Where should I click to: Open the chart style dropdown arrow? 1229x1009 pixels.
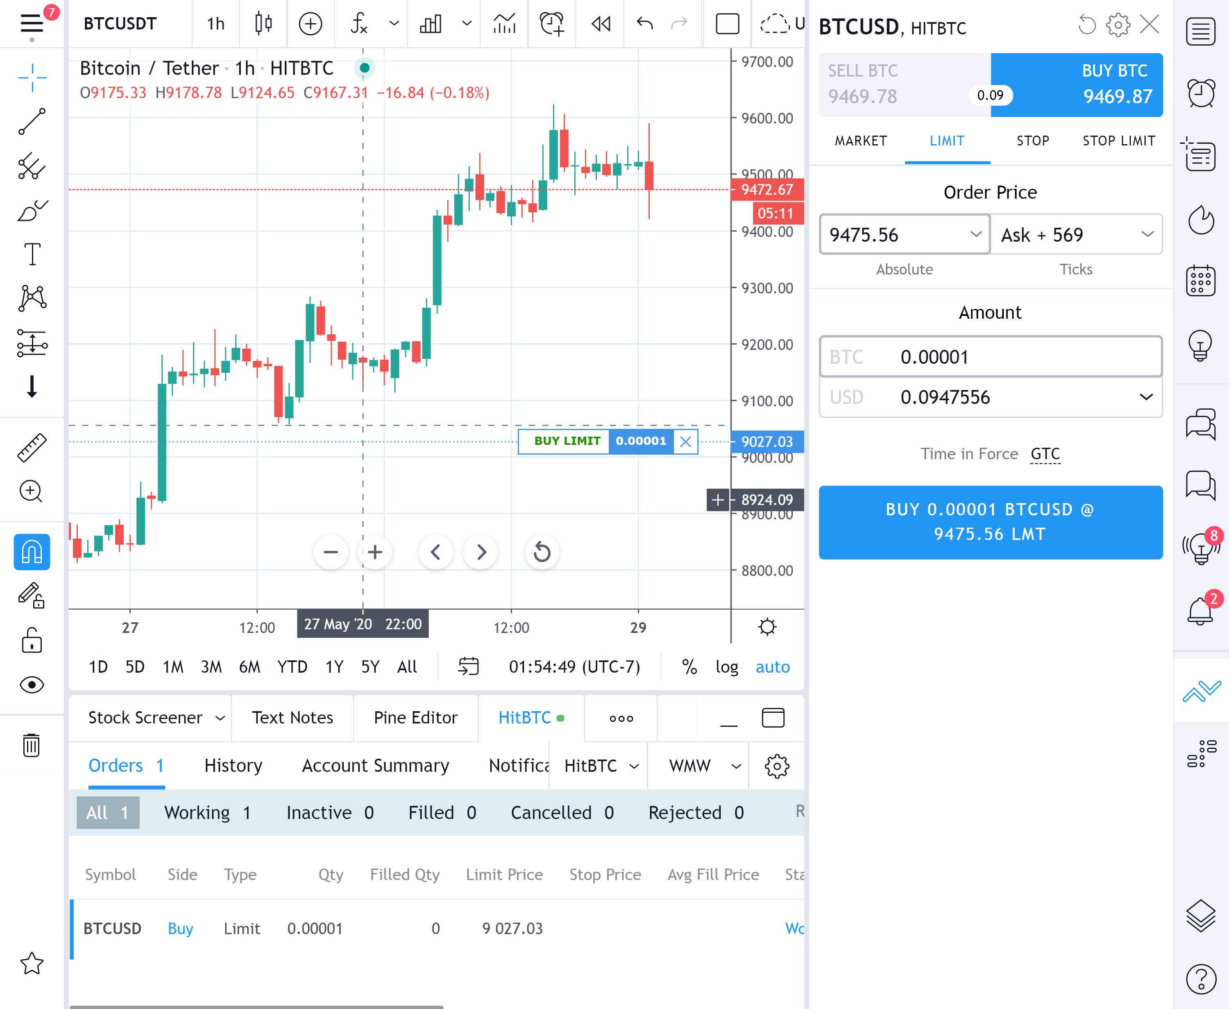[466, 24]
